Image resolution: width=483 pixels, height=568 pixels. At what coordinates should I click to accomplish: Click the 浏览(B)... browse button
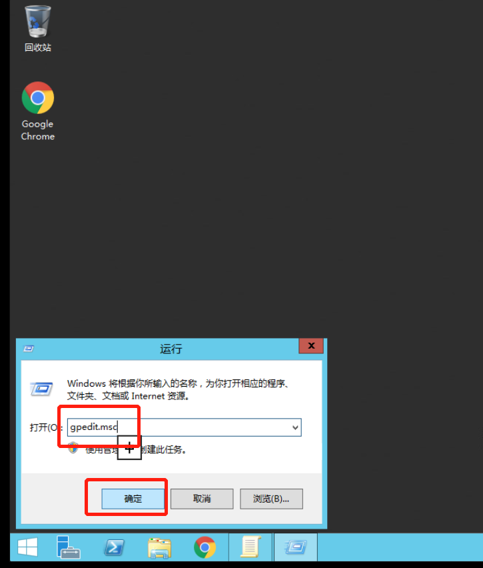tap(271, 499)
